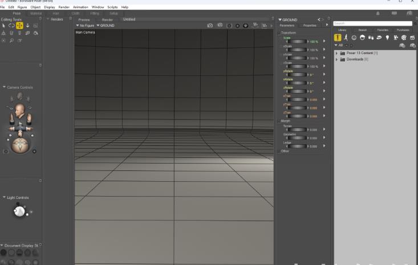Viewport: 418px width, 265px height.
Task: Open the Hands library category
Action: tap(371, 38)
